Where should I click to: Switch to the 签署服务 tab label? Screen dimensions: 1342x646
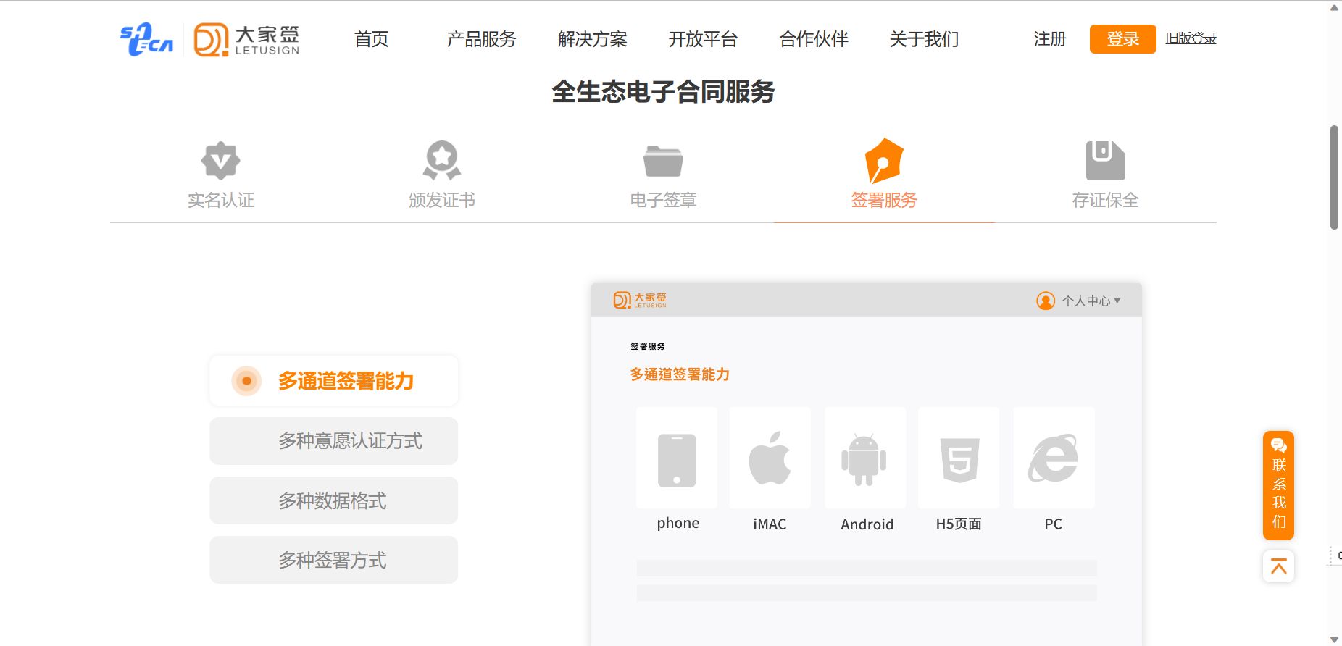884,200
